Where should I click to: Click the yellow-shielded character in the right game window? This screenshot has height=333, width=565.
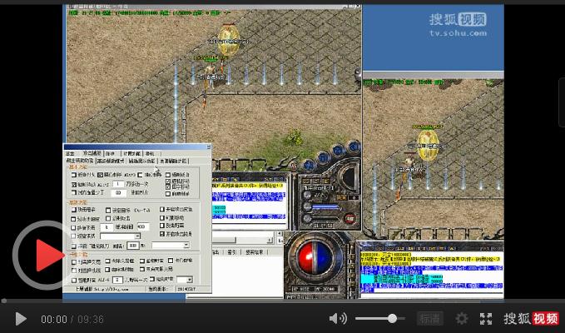coord(428,145)
